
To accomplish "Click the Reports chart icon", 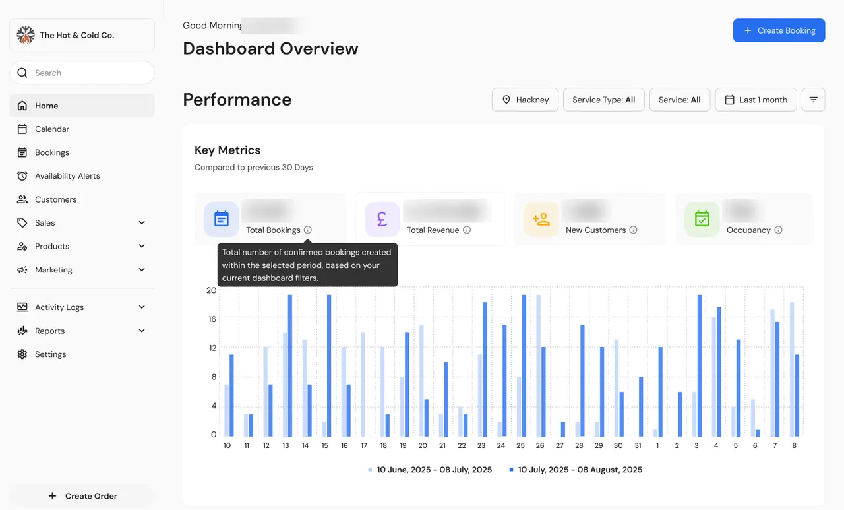I will click(22, 331).
